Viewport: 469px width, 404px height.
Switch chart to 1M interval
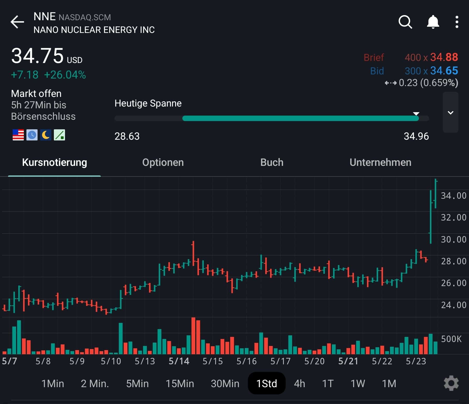coord(389,384)
